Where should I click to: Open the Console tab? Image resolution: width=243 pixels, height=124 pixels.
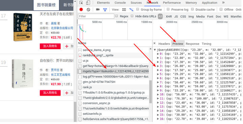coord(120,3)
